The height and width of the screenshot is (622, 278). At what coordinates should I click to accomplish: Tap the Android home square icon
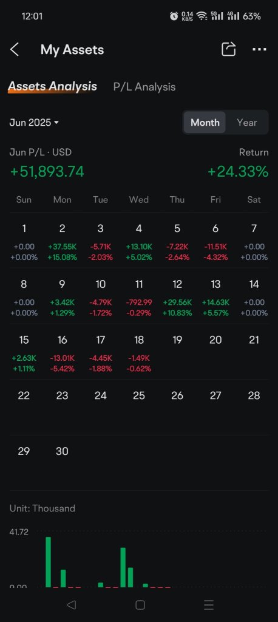140,604
